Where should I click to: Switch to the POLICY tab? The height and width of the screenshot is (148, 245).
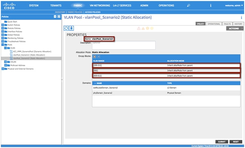tap(201, 24)
